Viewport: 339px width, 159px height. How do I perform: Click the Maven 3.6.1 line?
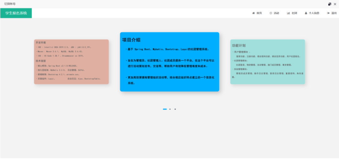pyautogui.click(x=59, y=52)
